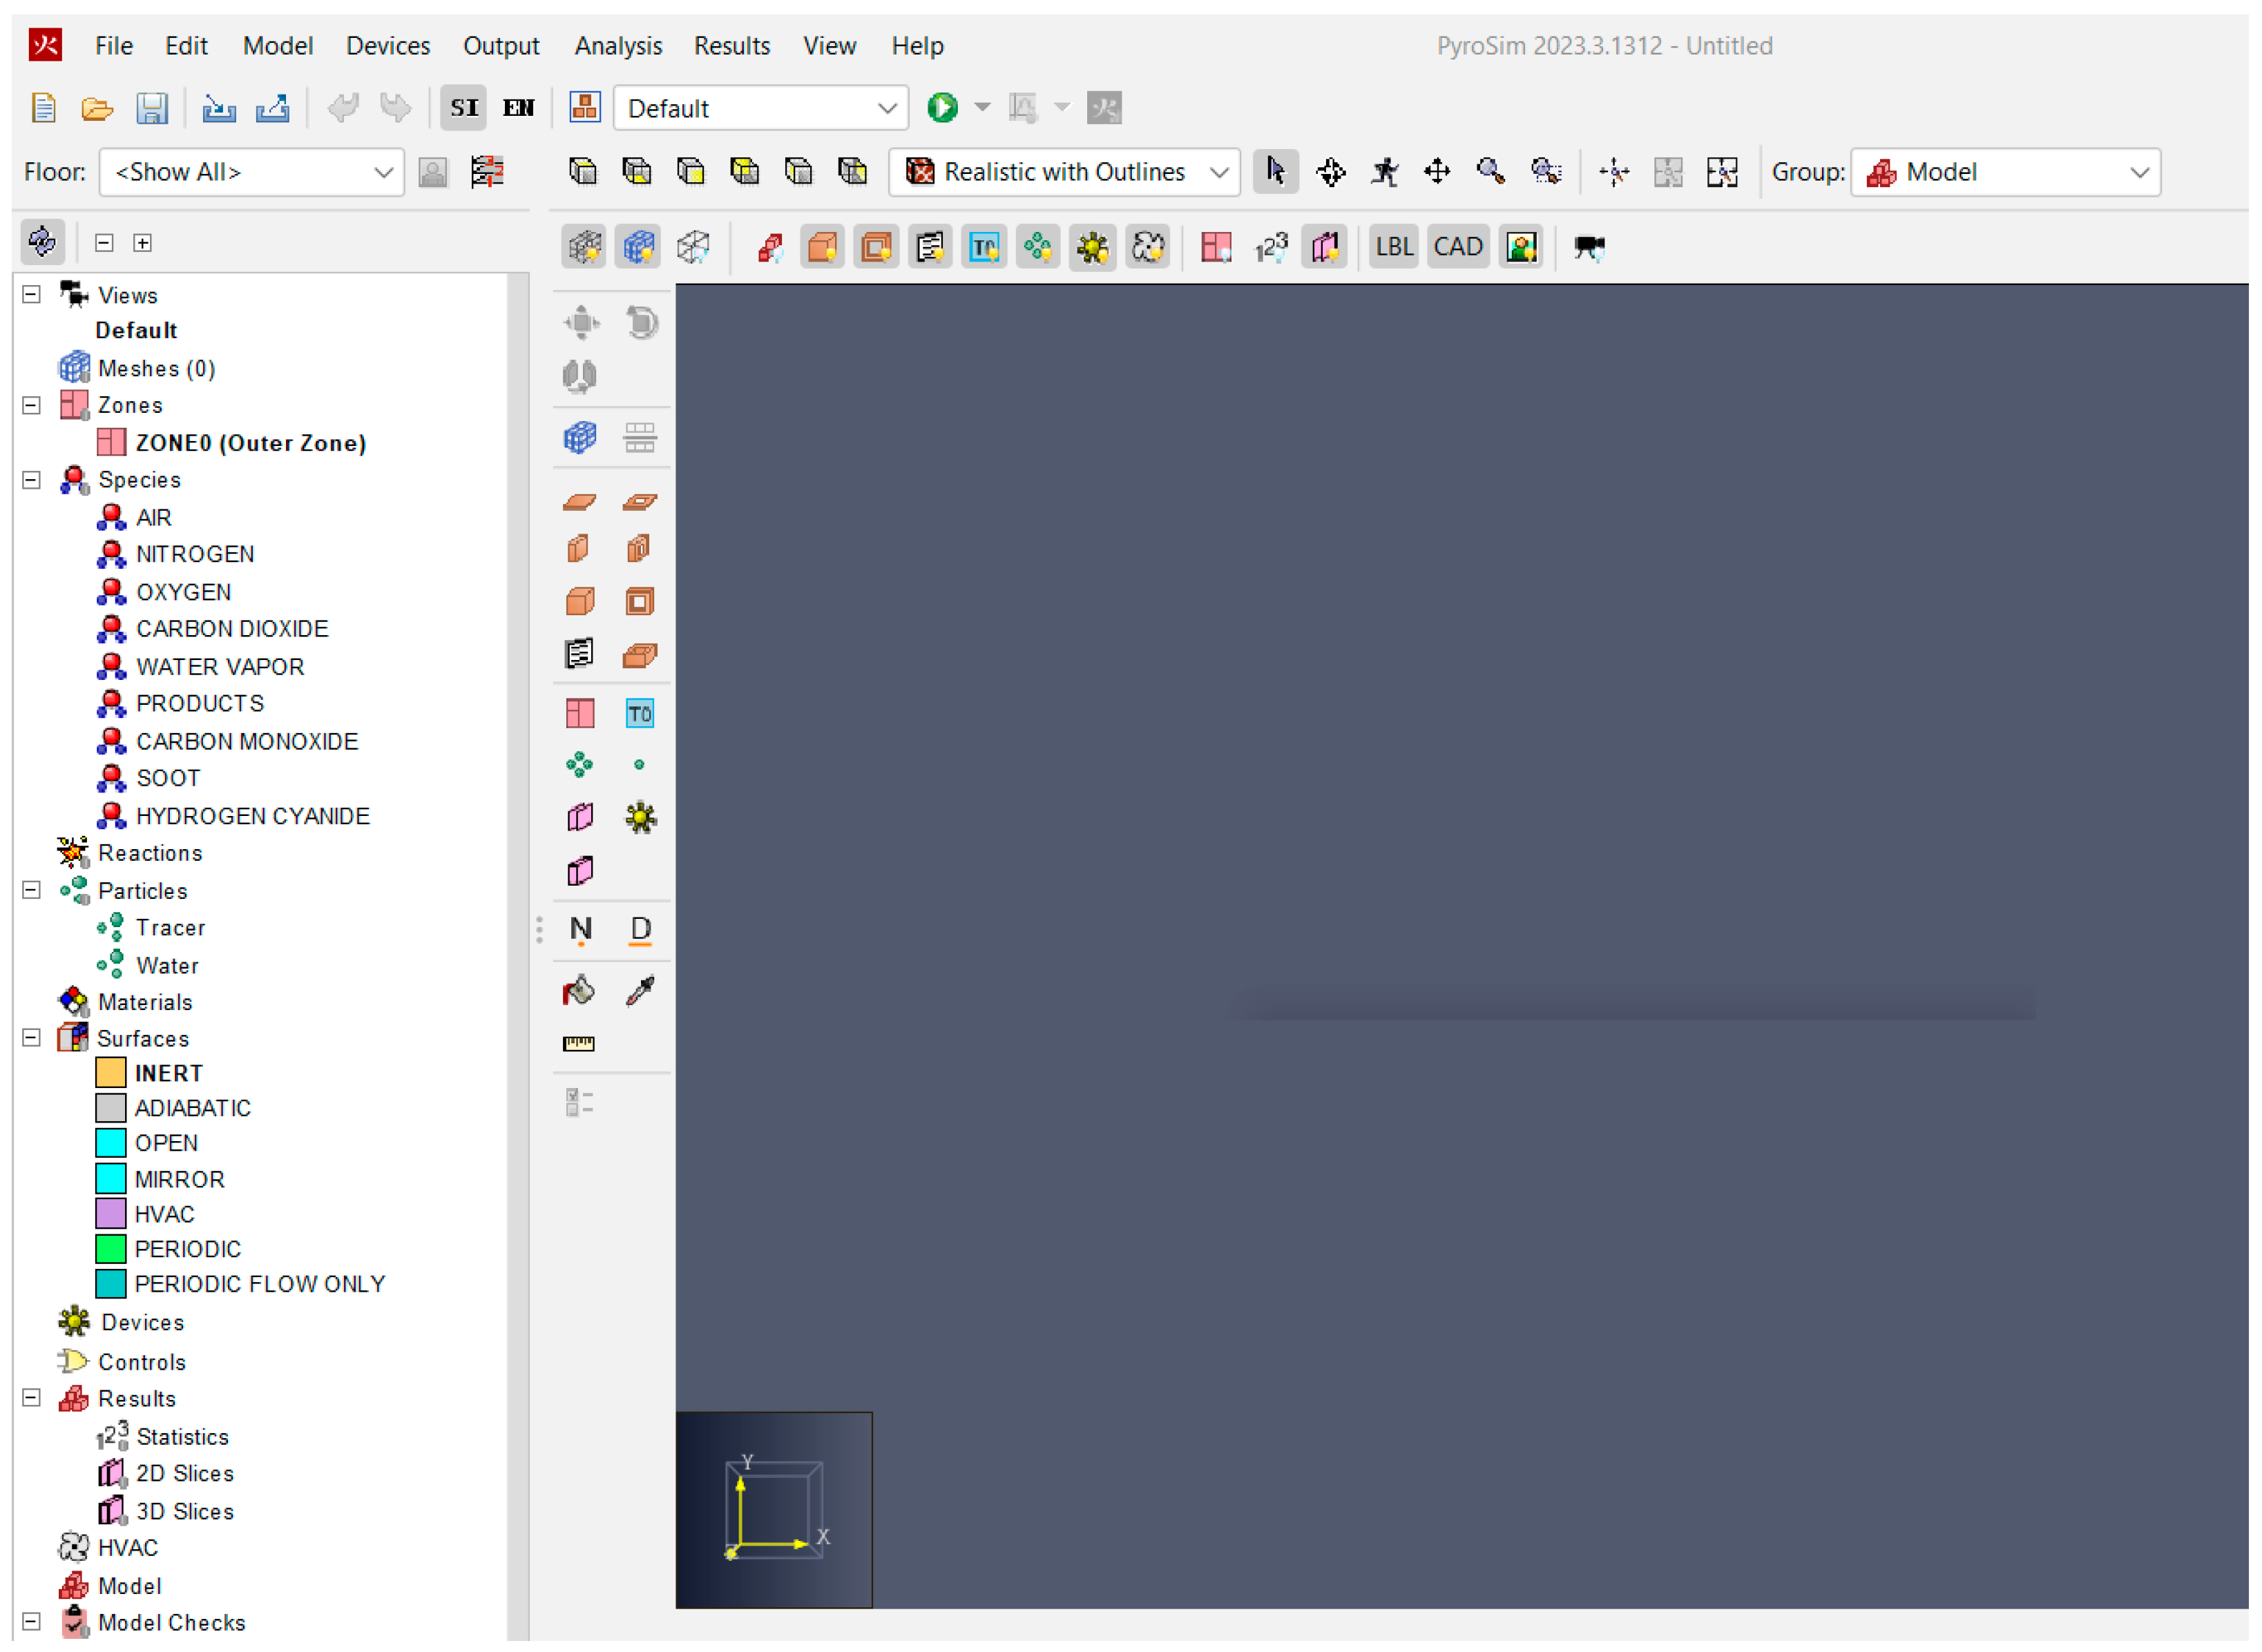
Task: Expand all tree nodes button
Action: point(143,243)
